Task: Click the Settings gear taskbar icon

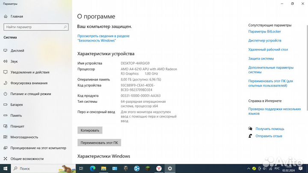Action: (170, 168)
